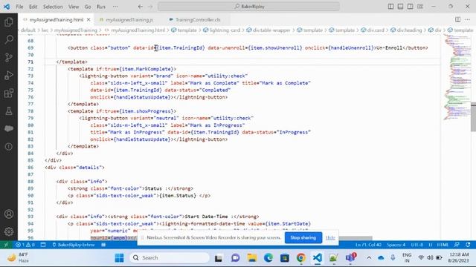Image resolution: width=476 pixels, height=267 pixels.
Task: Click the circled info icon in activity bar
Action: pyautogui.click(x=9, y=147)
